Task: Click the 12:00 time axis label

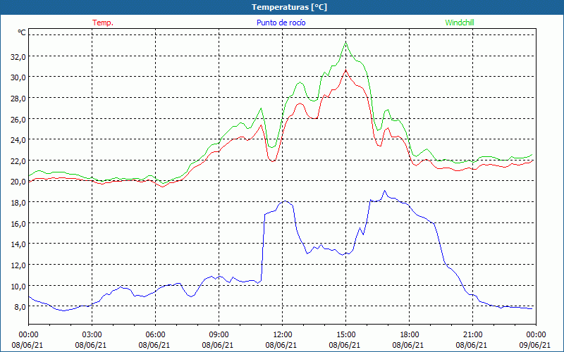Action: coord(283,335)
